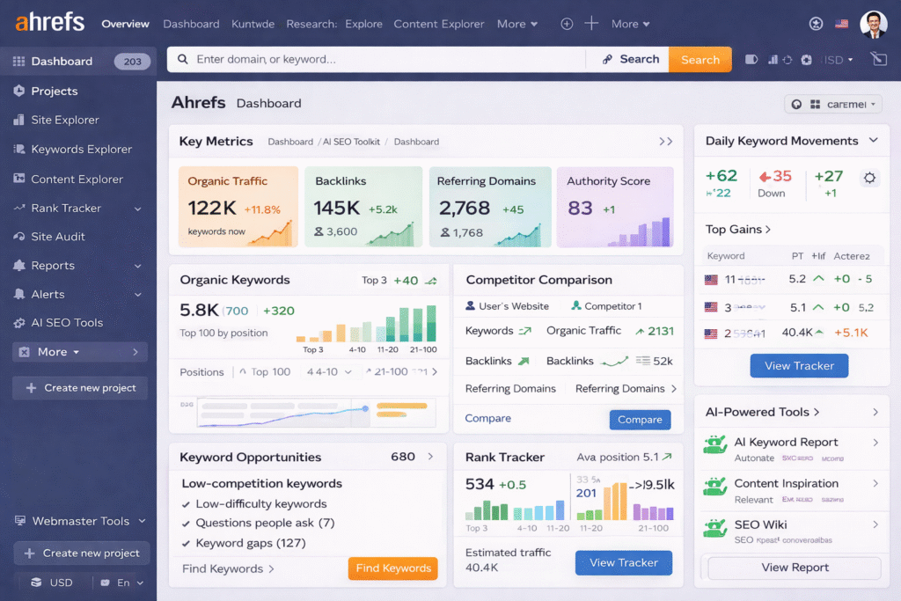The image size is (901, 601).
Task: Open the Webmaster Tools dropdown
Action: click(x=142, y=521)
